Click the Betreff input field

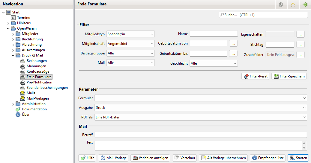tap(200, 135)
